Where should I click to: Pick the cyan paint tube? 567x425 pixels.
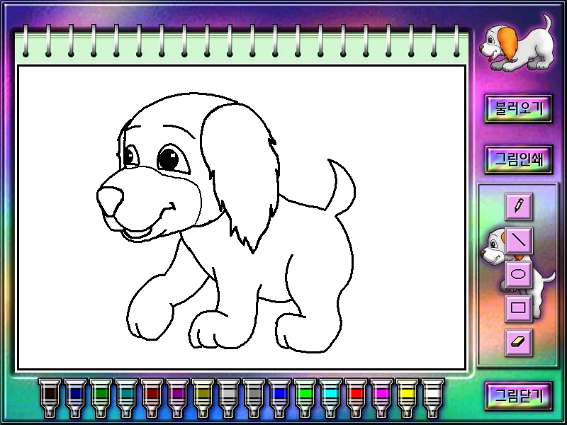(x=330, y=398)
